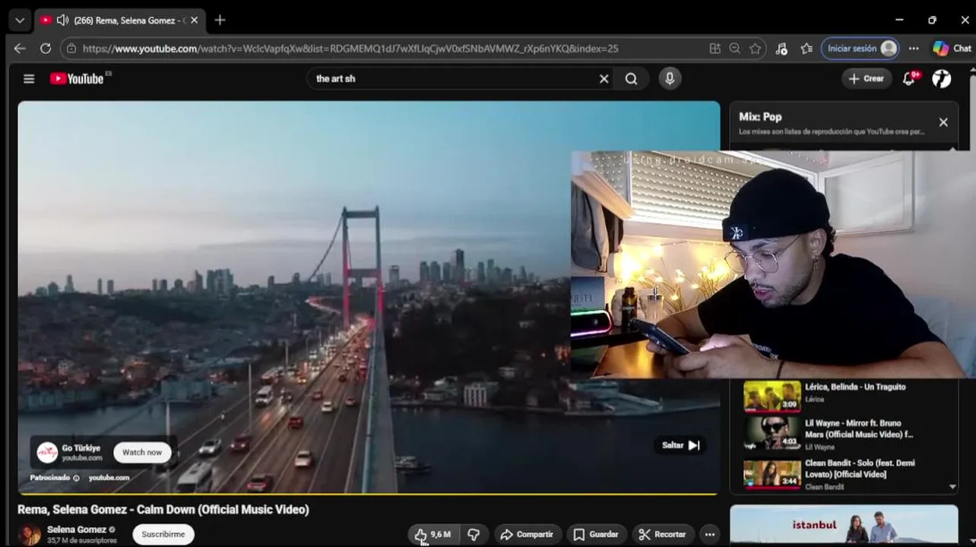Open the YouTube notifications bell

click(909, 78)
